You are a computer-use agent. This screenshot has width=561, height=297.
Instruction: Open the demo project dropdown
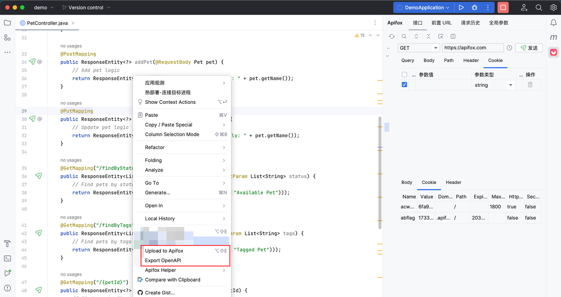(44, 7)
